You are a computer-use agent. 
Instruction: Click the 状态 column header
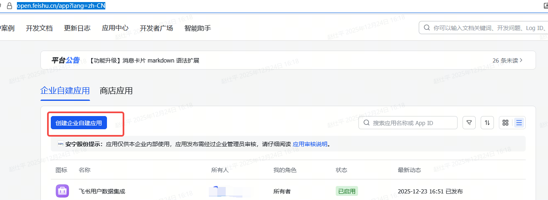[x=342, y=170]
